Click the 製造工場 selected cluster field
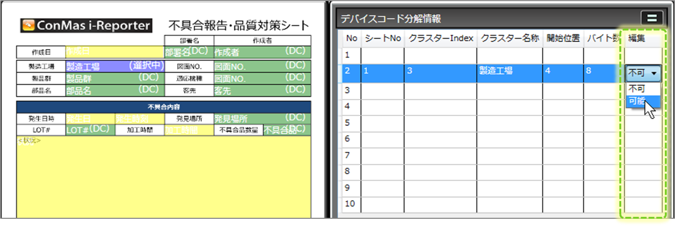The height and width of the screenshot is (227, 675). pos(115,66)
